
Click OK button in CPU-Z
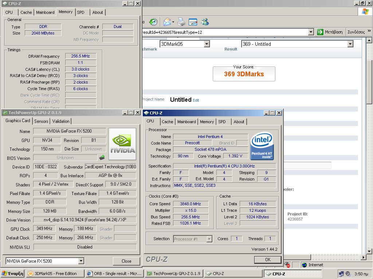[268, 259]
